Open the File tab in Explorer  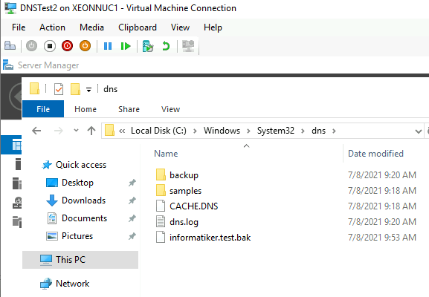[43, 109]
